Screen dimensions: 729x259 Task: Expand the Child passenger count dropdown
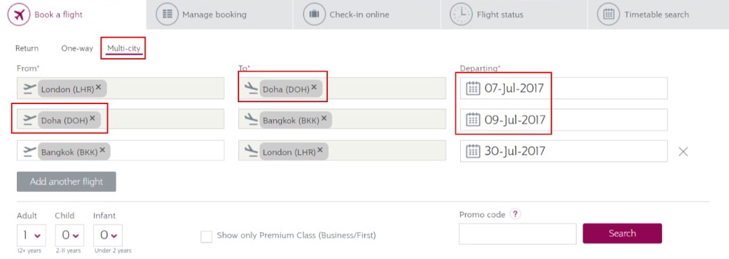(69, 235)
